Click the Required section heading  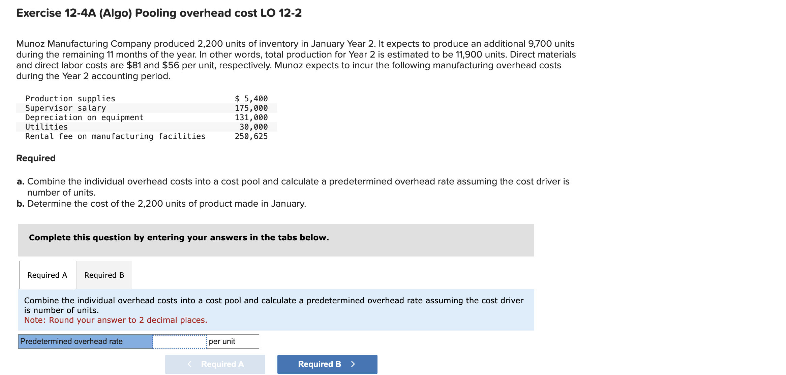35,158
